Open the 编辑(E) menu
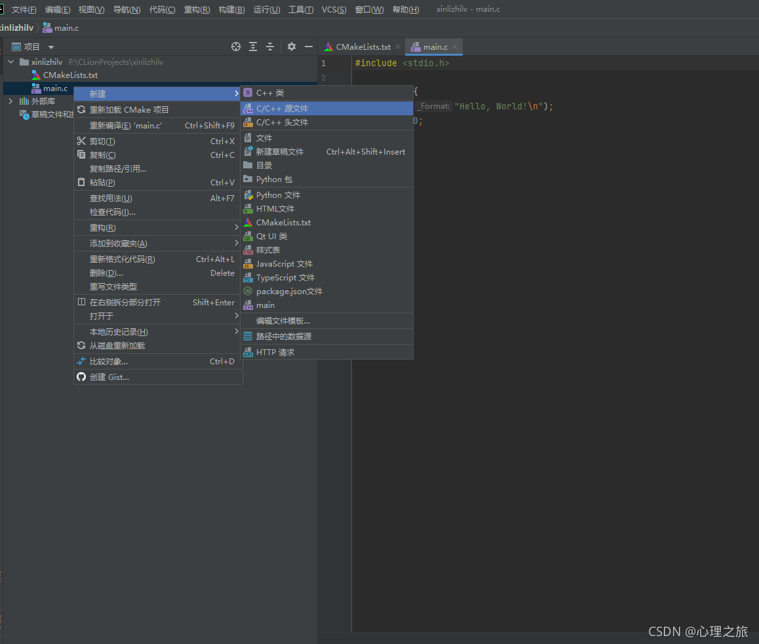Image resolution: width=759 pixels, height=644 pixels. pyautogui.click(x=58, y=10)
